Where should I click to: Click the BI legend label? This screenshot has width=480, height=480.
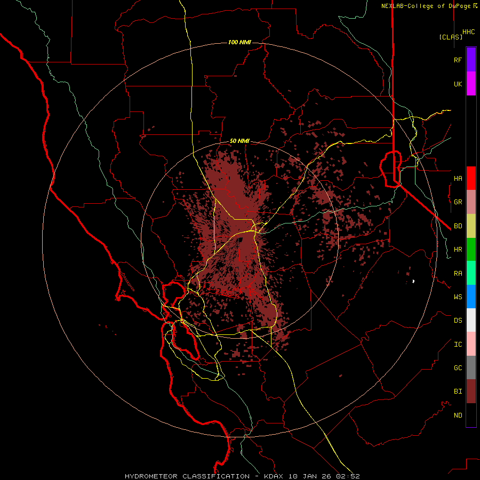(x=458, y=391)
